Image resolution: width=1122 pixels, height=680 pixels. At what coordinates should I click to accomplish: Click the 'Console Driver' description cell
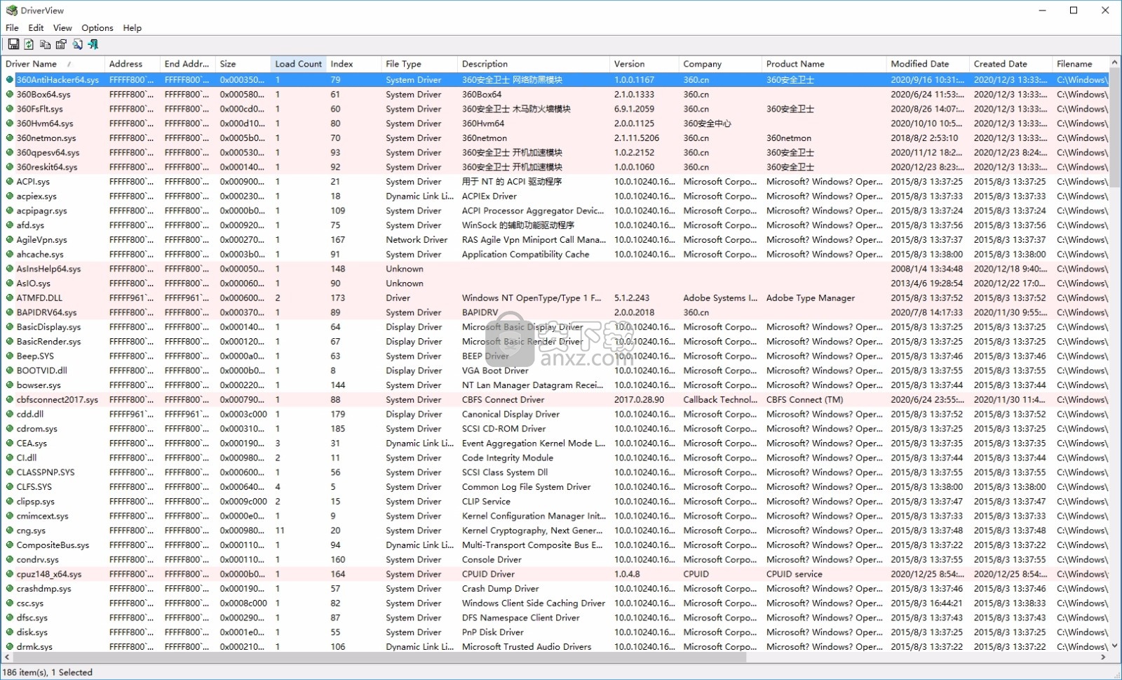pyautogui.click(x=492, y=560)
